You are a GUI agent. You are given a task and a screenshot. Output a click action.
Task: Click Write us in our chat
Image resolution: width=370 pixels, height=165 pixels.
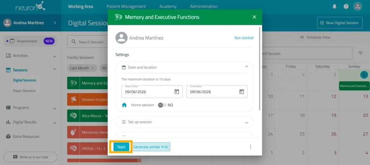click(x=30, y=157)
